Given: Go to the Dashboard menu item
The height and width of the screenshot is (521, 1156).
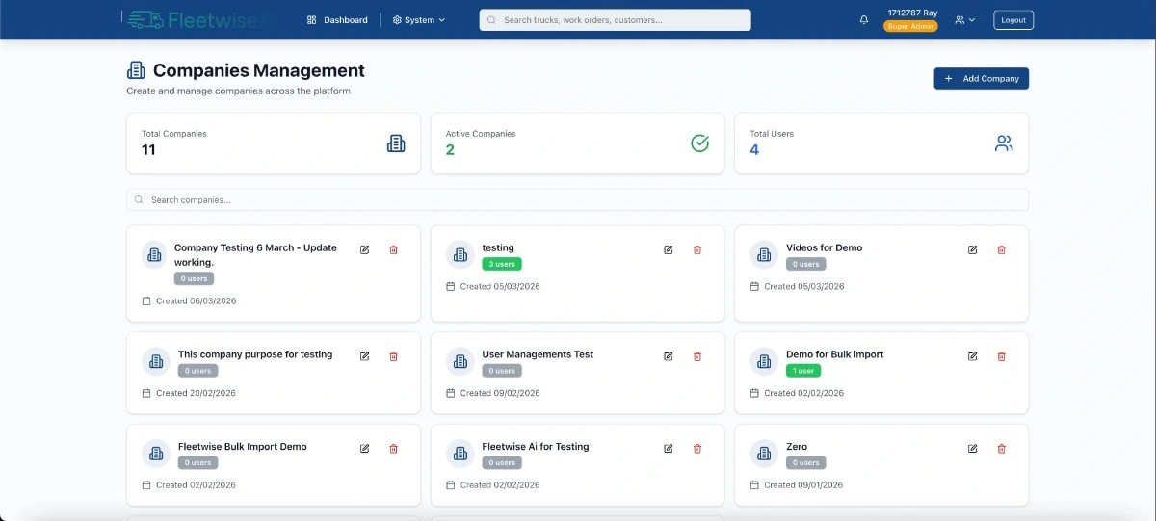Looking at the screenshot, I should click(337, 20).
